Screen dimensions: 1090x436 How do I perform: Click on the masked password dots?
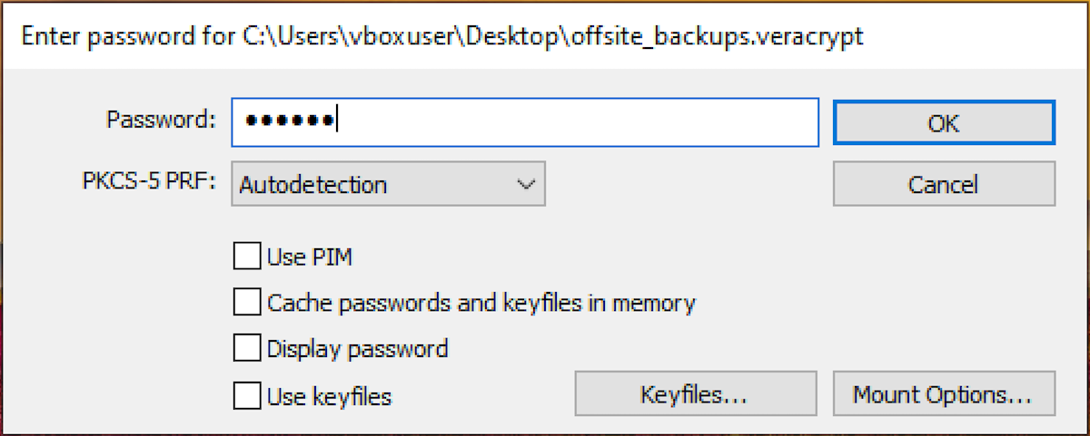(289, 121)
